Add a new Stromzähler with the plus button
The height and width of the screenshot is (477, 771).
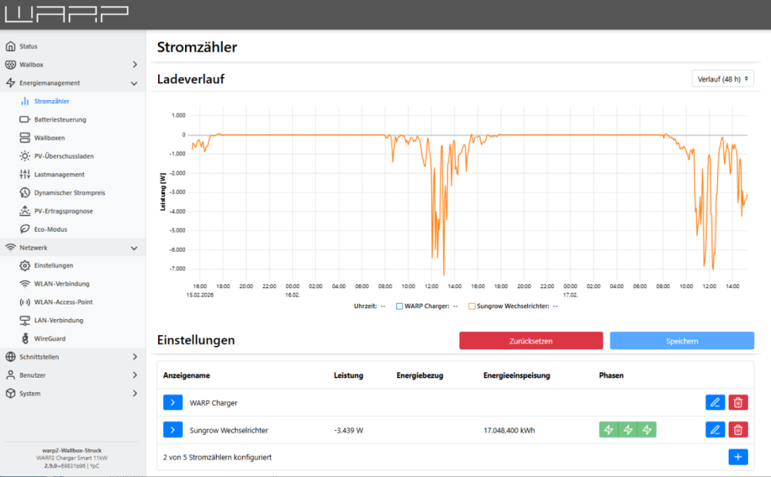click(x=738, y=456)
